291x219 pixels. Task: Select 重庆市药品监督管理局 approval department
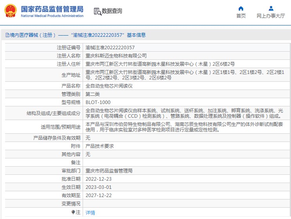pos(109,171)
